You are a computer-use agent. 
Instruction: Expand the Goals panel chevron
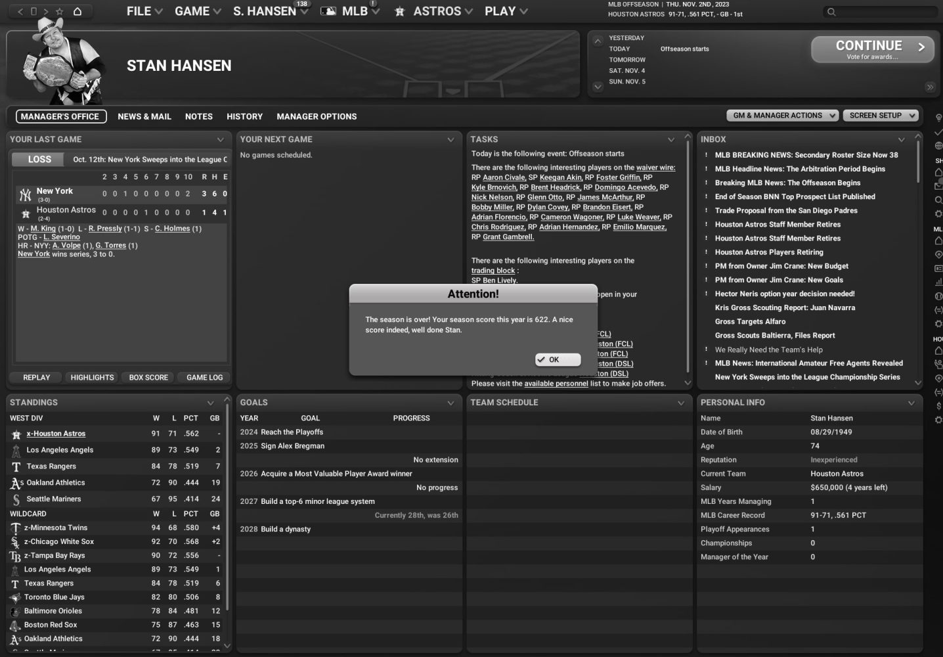click(x=450, y=403)
